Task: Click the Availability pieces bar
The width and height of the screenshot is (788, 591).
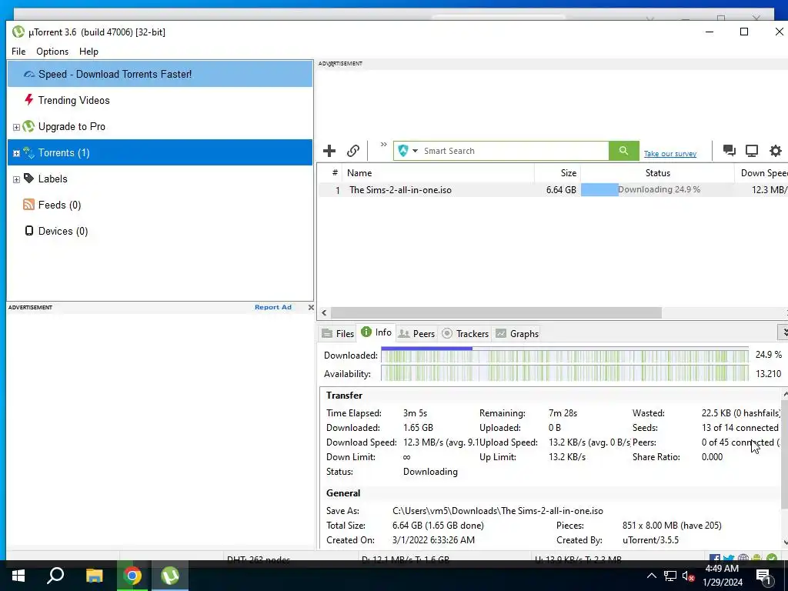Action: coord(564,374)
